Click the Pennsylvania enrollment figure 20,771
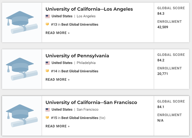 [163, 74]
